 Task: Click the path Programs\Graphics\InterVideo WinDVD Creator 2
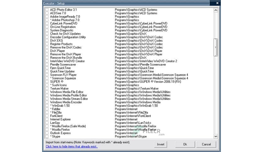[146, 61]
